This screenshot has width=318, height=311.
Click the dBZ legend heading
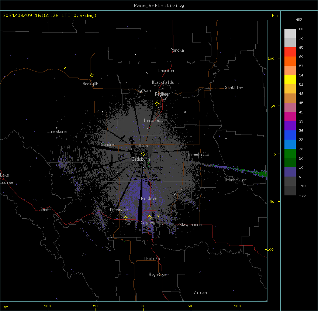point(299,20)
